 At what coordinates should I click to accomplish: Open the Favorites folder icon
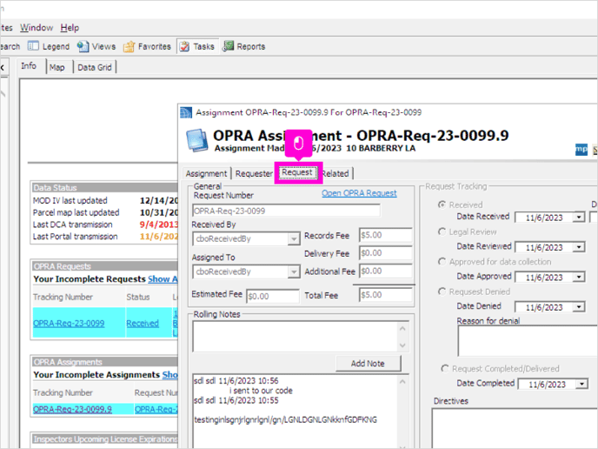coord(129,47)
